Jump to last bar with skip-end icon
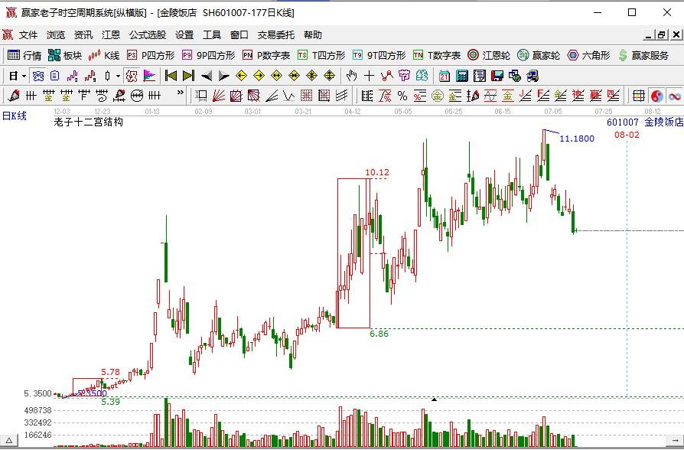 188,76
